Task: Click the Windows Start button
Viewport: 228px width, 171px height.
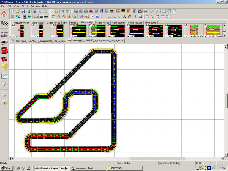Action: [7, 168]
